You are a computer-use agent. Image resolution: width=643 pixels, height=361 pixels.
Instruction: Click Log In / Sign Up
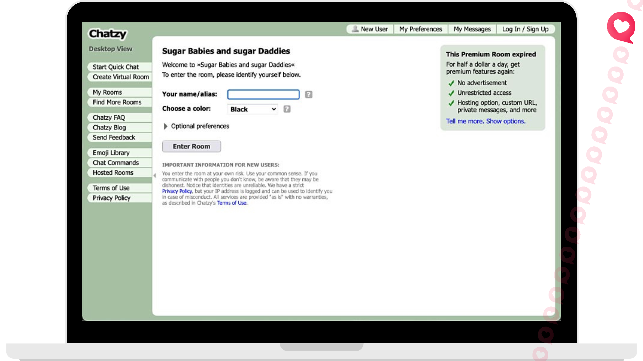click(525, 29)
